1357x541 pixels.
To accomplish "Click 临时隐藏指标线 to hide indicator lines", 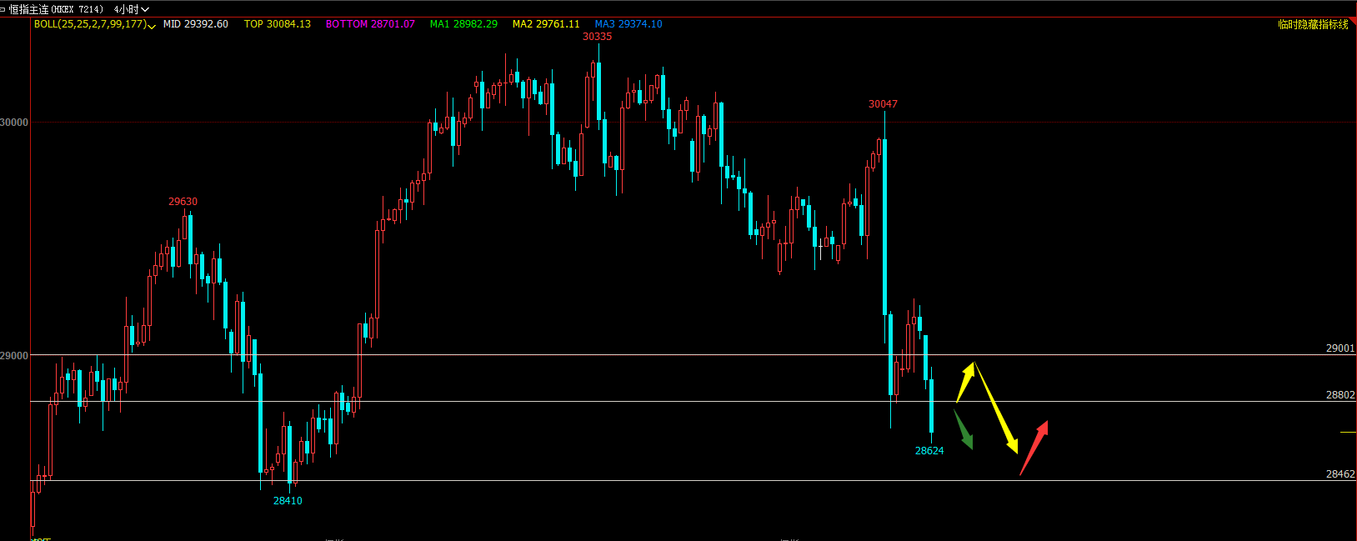I will point(1313,25).
